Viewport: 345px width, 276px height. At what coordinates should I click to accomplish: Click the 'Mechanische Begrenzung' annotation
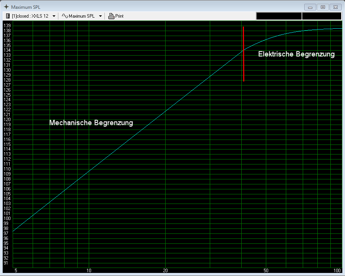point(91,123)
